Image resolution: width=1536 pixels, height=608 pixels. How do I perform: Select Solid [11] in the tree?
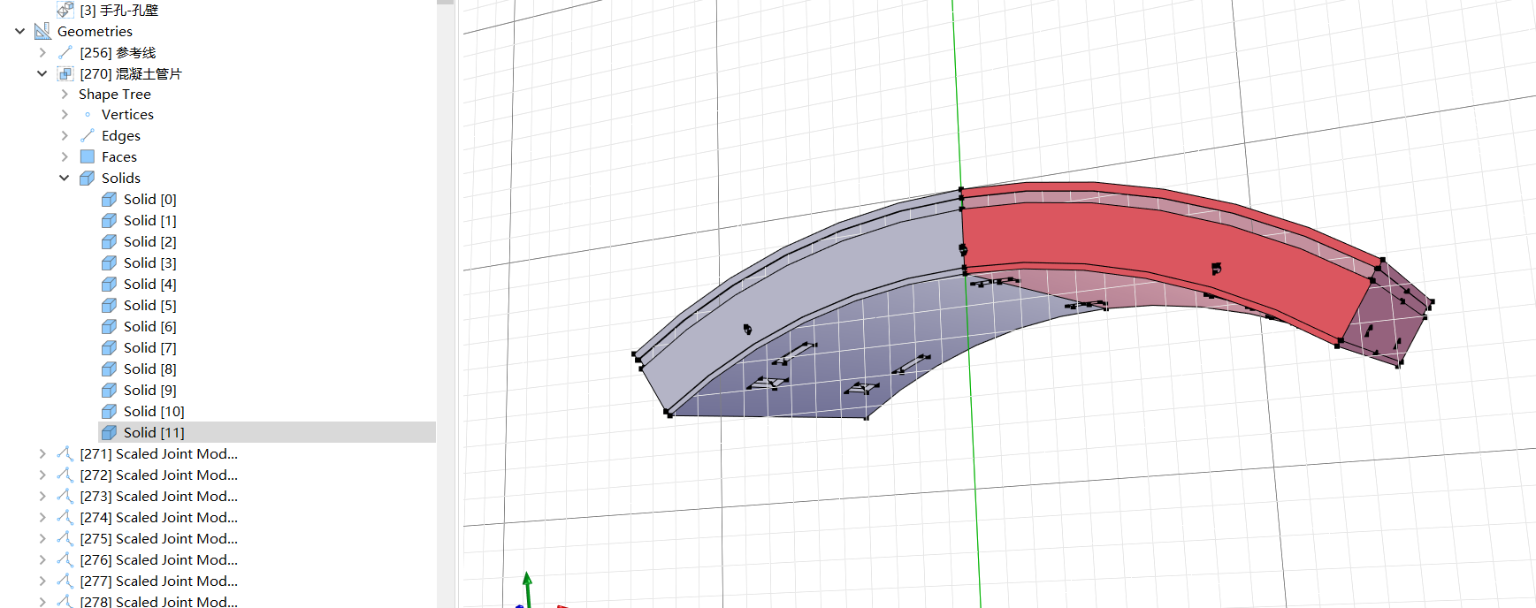point(154,432)
